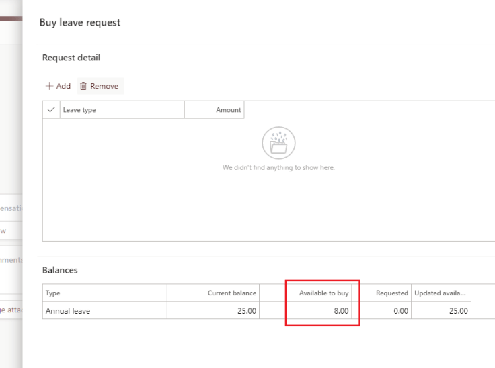Click the Leave type column header
This screenshot has height=368, width=495.
click(x=79, y=110)
